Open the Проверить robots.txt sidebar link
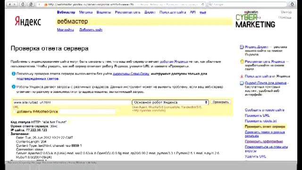Viewport: 302px width, 170px height. (260, 121)
